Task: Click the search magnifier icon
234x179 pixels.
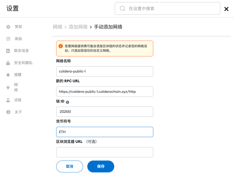Action: pyautogui.click(x=122, y=8)
